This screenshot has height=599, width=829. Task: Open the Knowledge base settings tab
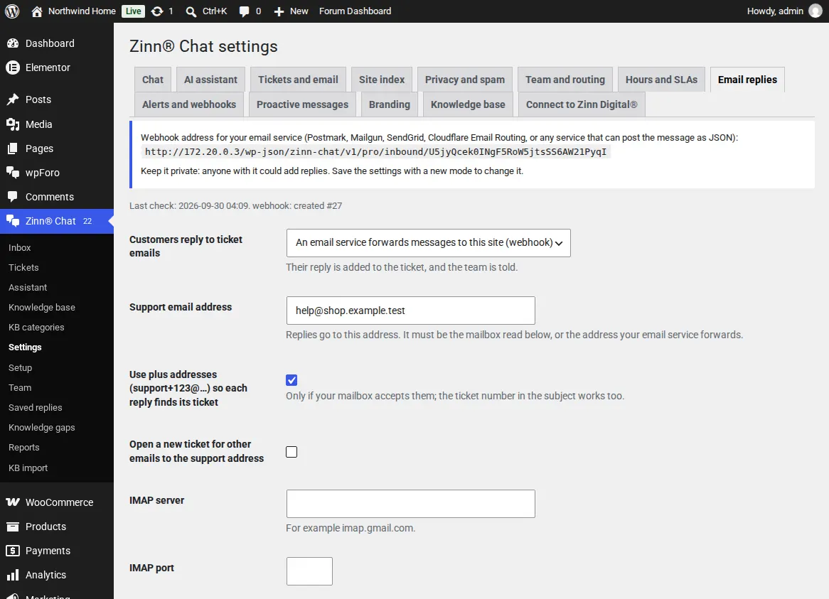468,104
